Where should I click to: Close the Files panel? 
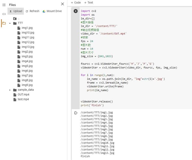pyautogui.click(x=62, y=4)
